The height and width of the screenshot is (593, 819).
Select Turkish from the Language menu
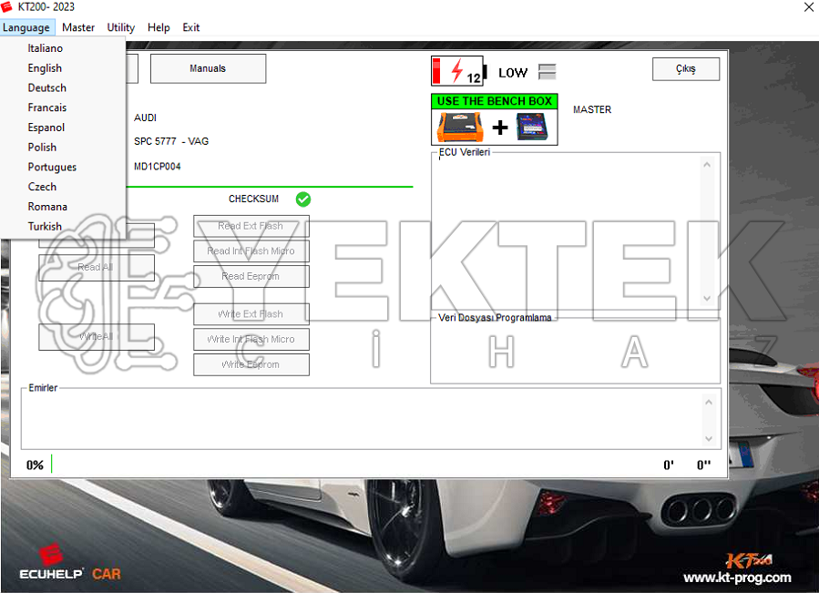click(x=45, y=226)
